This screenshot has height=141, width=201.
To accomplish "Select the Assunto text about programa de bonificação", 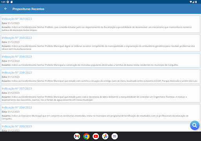I will coord(95,117).
